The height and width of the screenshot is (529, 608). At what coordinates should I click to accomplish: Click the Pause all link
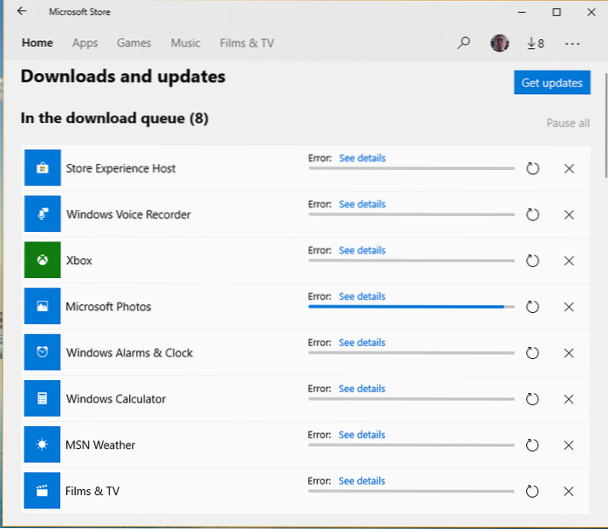point(568,123)
